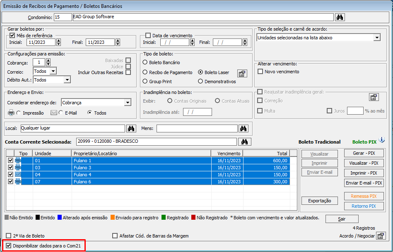The width and height of the screenshot is (393, 252).
Task: Select Recibo de Pagamento option
Action: [x=145, y=72]
